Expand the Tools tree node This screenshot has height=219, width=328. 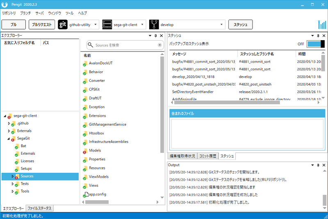pyautogui.click(x=13, y=191)
